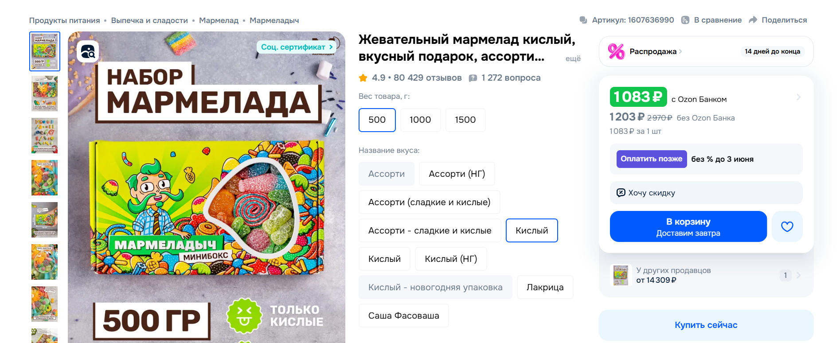The image size is (840, 343).
Task: Go to the Выпечка и сладости breadcrumb
Action: point(149,20)
